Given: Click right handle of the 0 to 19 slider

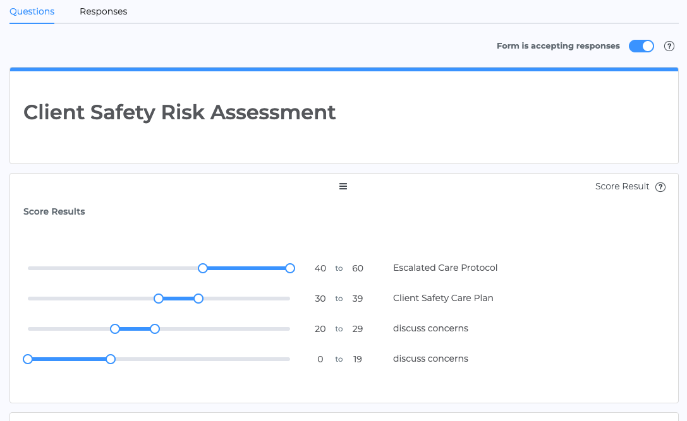Looking at the screenshot, I should click(x=111, y=359).
